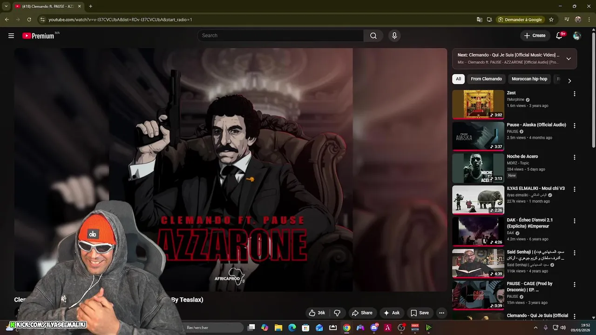The width and height of the screenshot is (596, 335).
Task: Select the From Clemando chip
Action: coord(486,79)
